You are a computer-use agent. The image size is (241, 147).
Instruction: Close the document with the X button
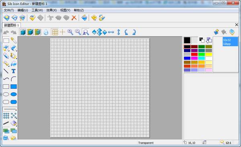237,24
